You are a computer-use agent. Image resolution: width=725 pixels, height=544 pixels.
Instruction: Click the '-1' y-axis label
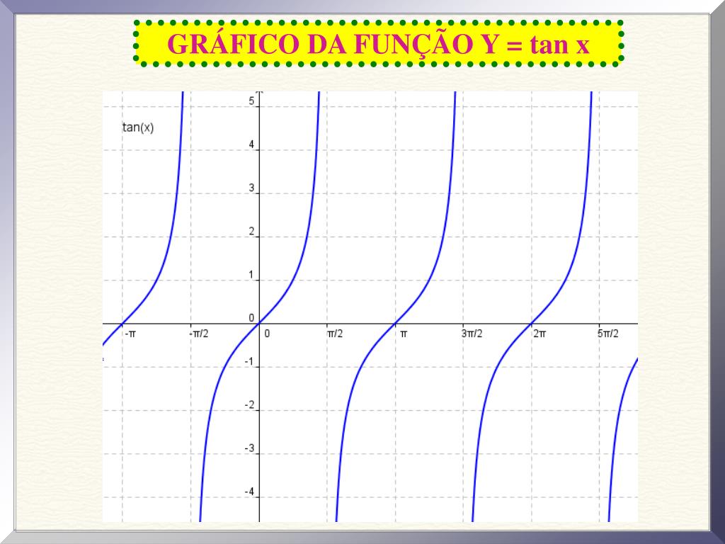coord(250,361)
